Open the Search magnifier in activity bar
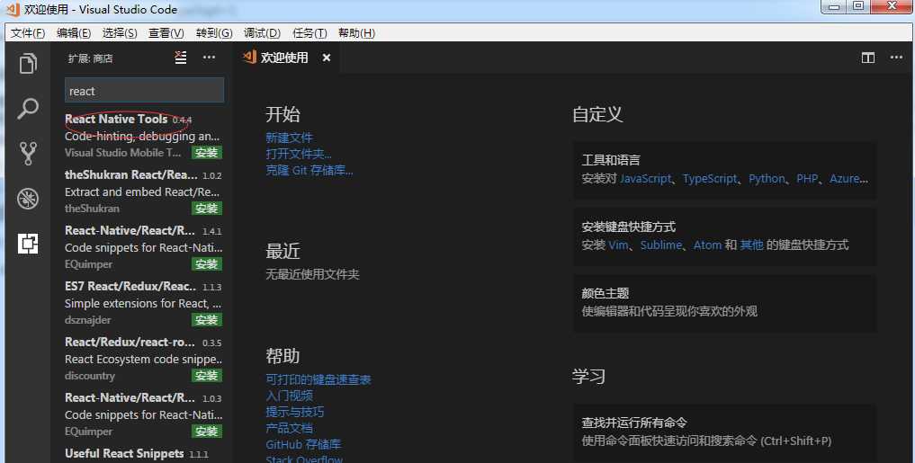Screen dimensions: 915x463 [x=28, y=109]
